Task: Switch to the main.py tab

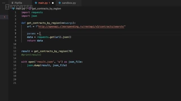Action: [44, 3]
